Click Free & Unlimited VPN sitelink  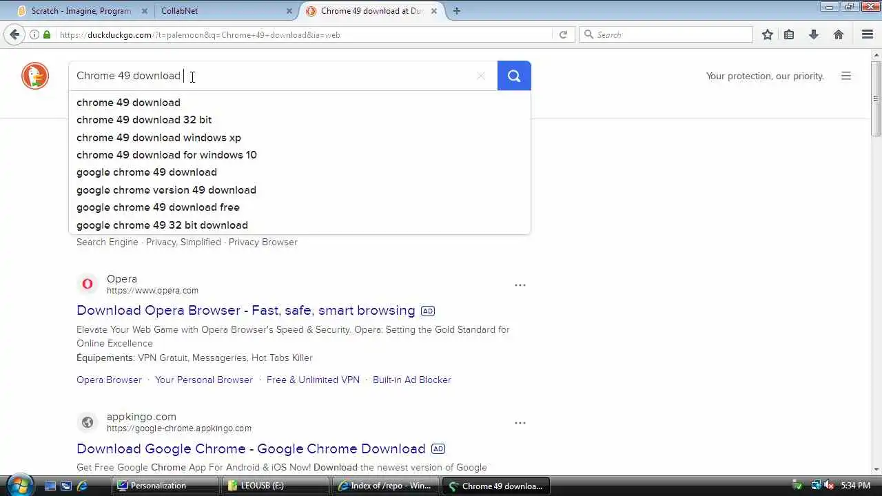point(313,380)
